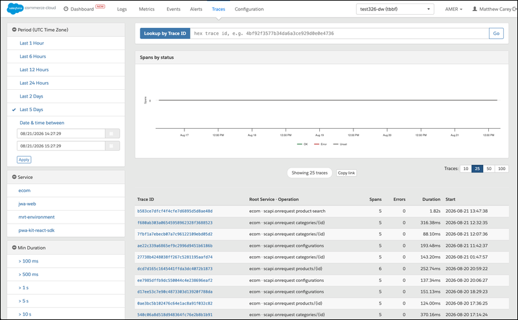The width and height of the screenshot is (518, 320).
Task: Click the Dashboard clock icon
Action: coord(66,9)
